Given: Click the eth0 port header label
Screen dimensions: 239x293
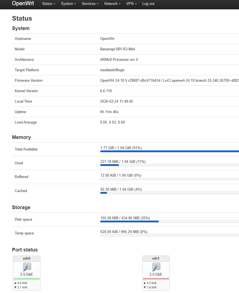Looking at the screenshot, I should click(x=27, y=259).
